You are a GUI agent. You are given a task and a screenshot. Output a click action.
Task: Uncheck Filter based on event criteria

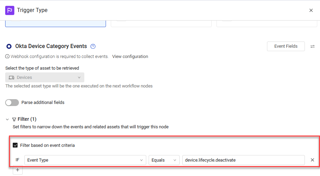coord(15,145)
